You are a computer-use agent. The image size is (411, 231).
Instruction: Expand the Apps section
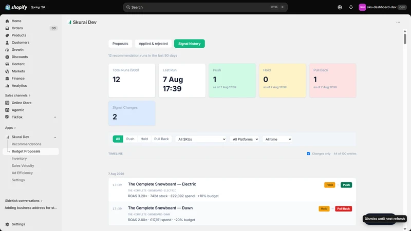coord(10,128)
